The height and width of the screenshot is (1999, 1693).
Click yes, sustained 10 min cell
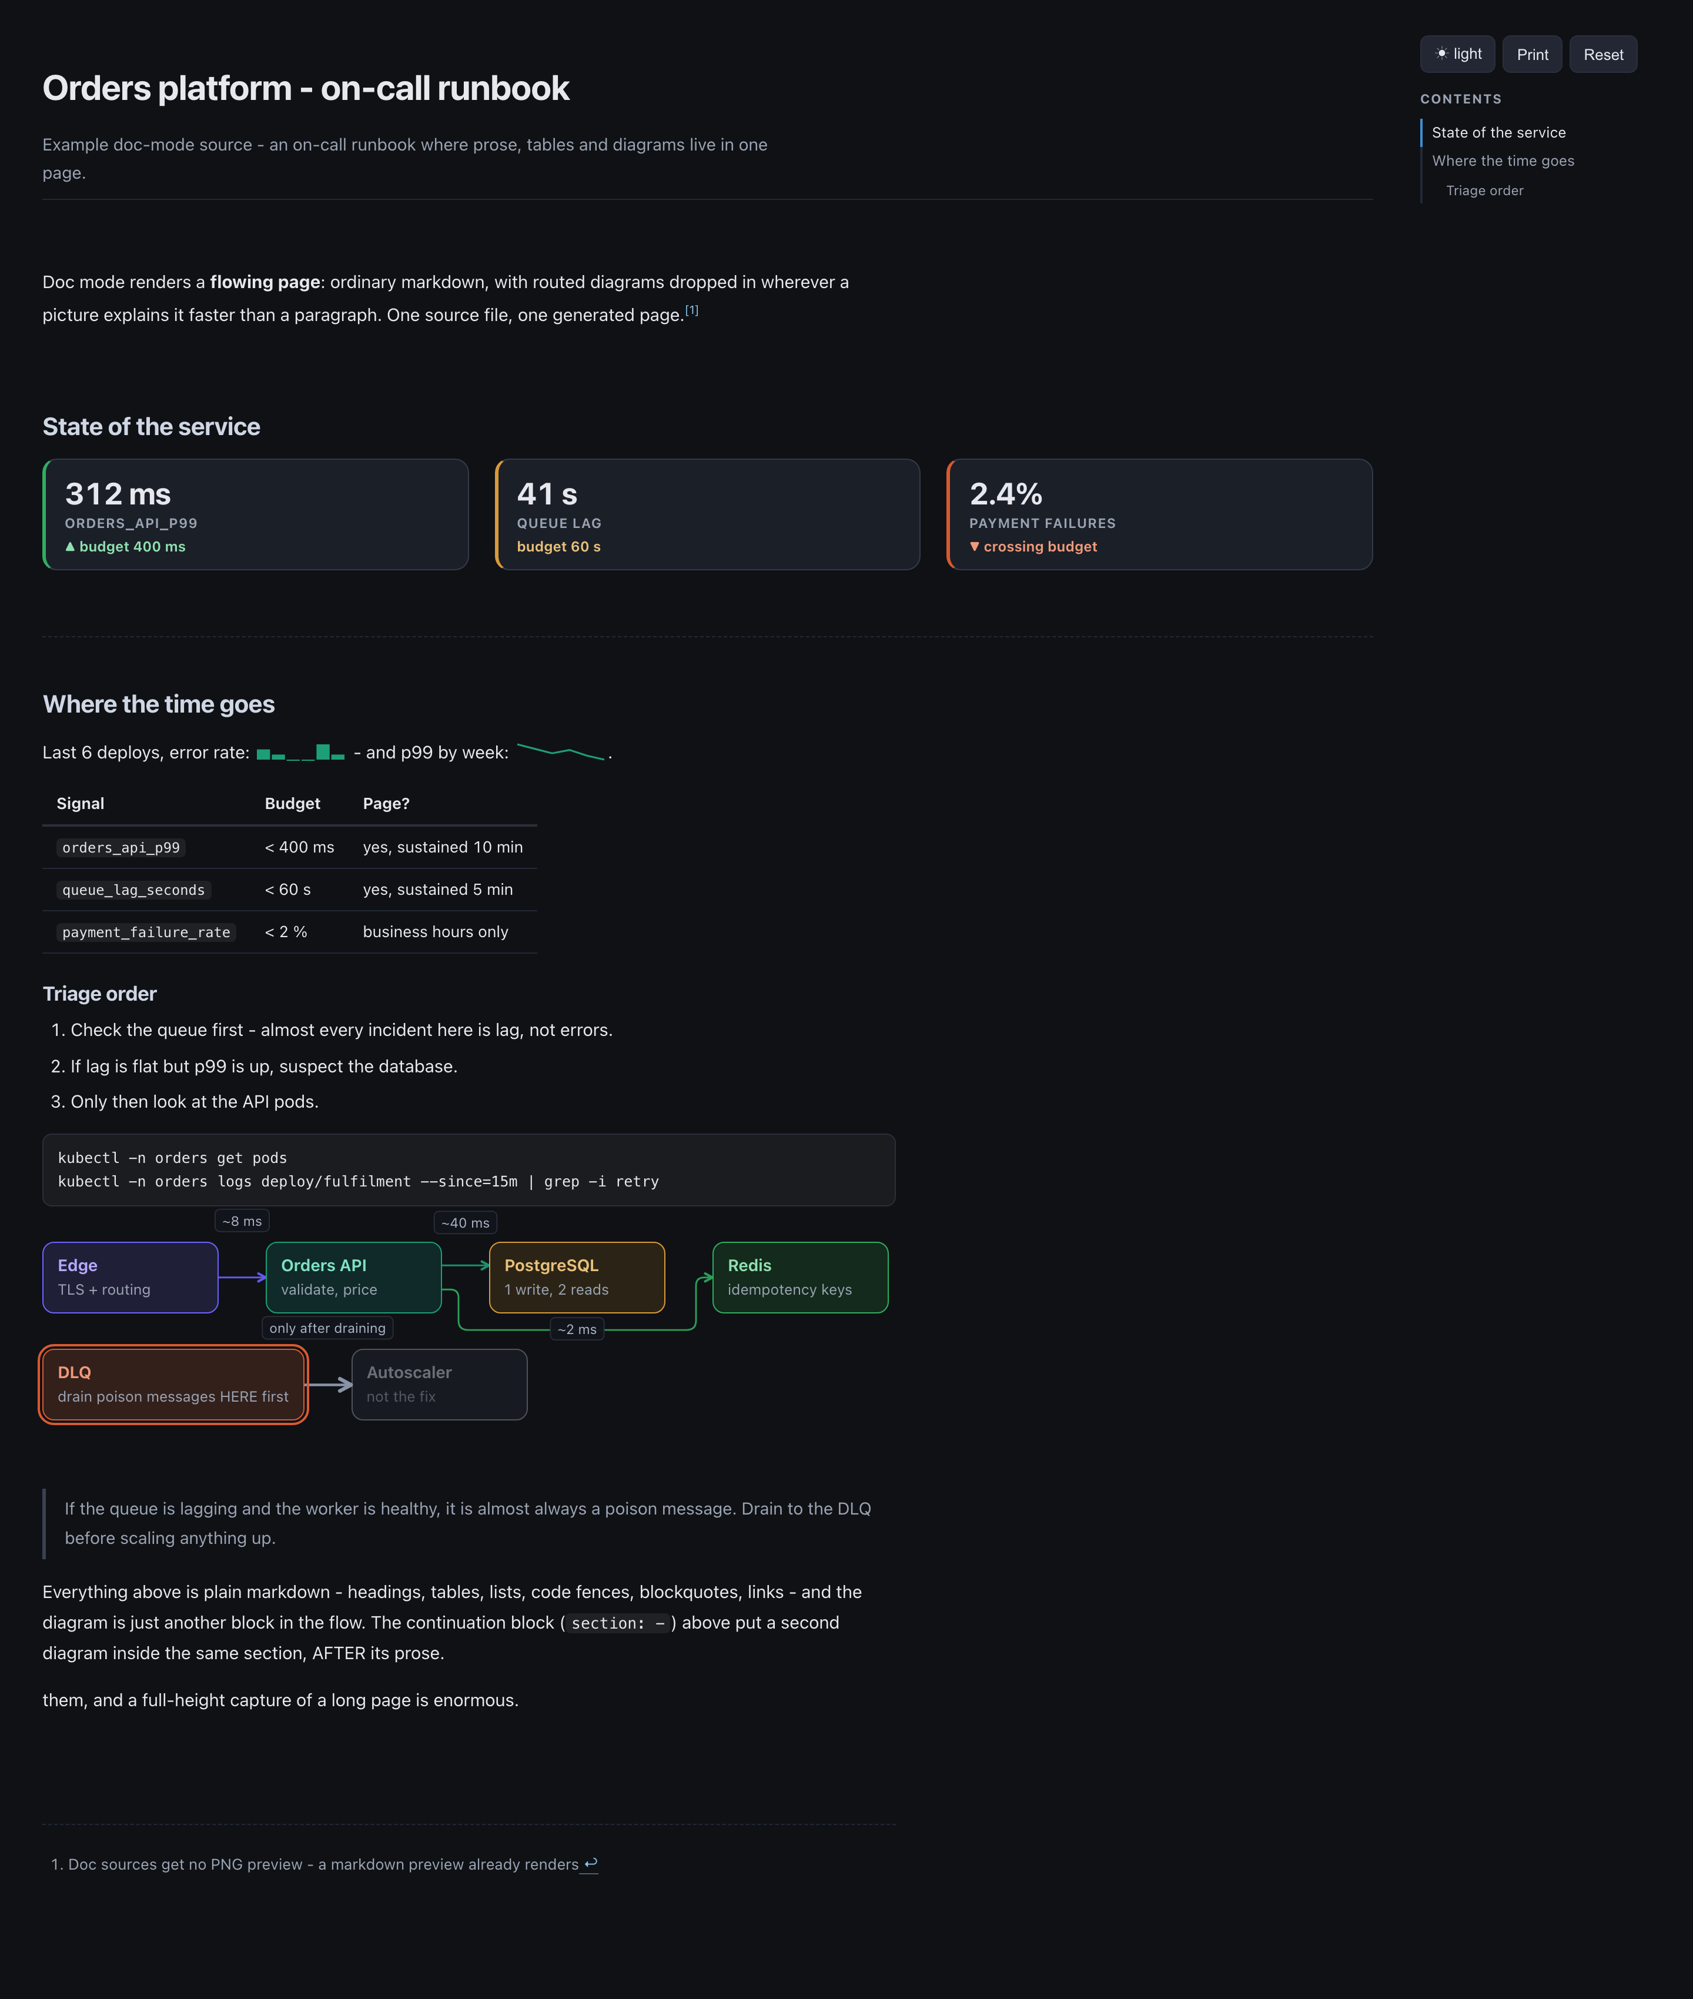[x=443, y=847]
